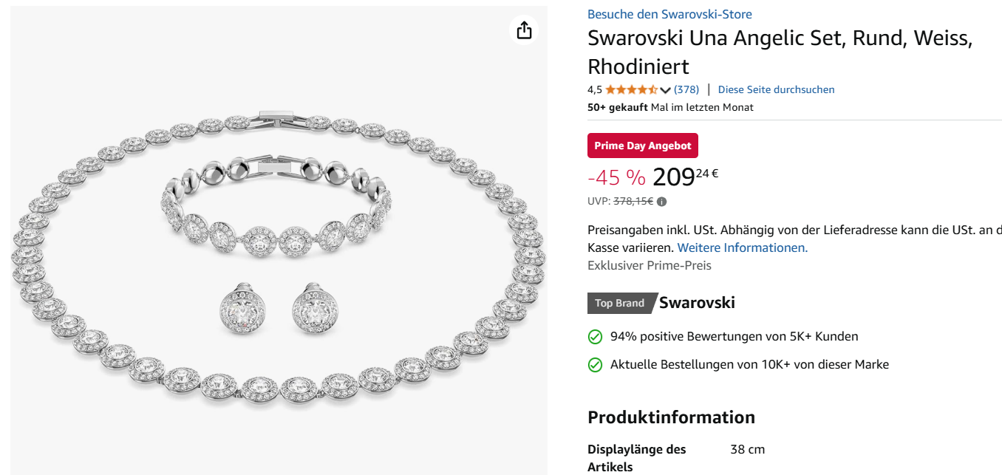Click the Prime Day Angebot badge

coord(642,146)
